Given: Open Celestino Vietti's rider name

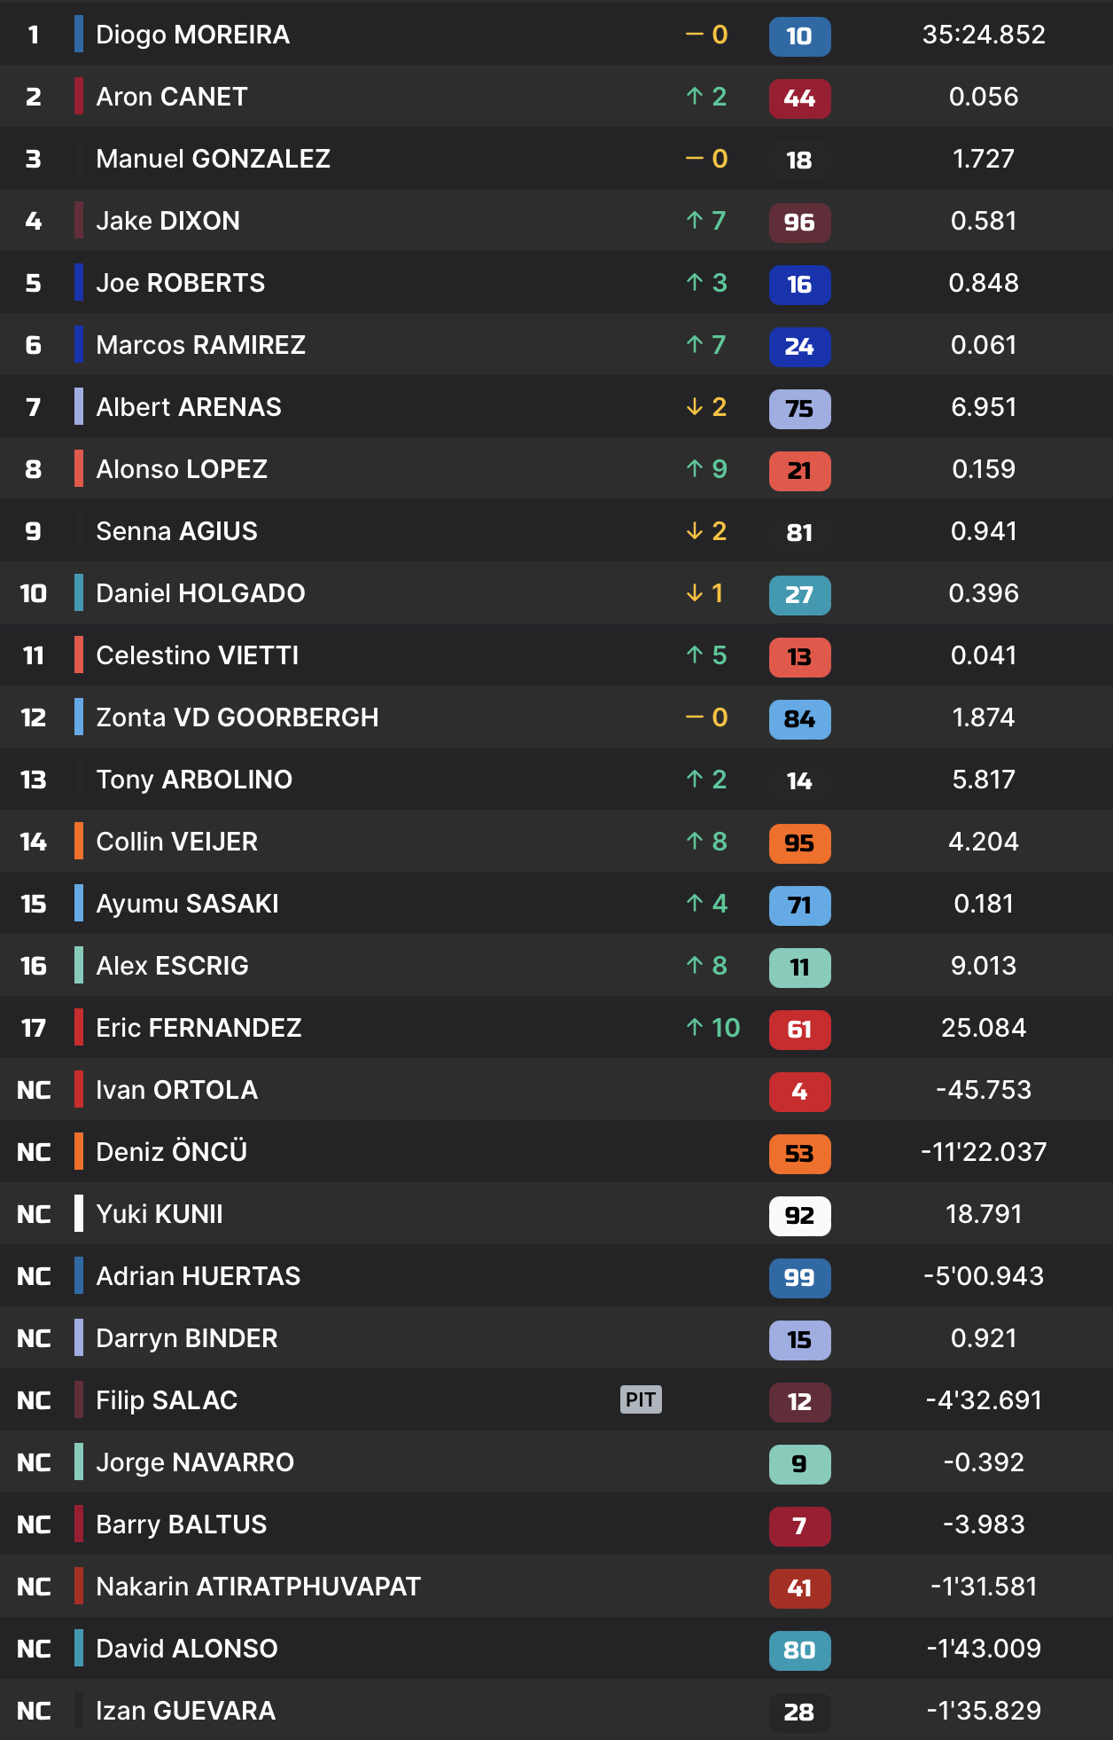Looking at the screenshot, I should (197, 655).
